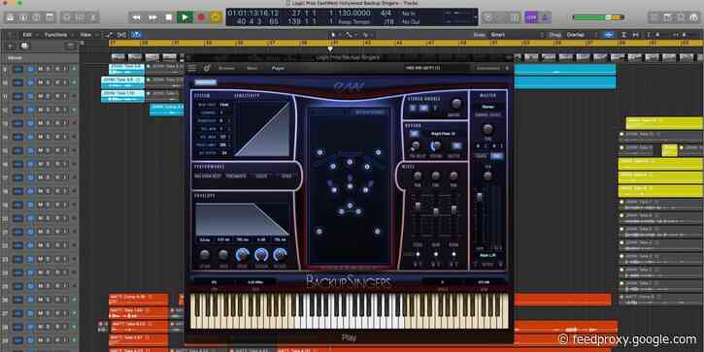Toggle the yellow Cycle button
Screen dimensions: 704x352
coord(216,17)
